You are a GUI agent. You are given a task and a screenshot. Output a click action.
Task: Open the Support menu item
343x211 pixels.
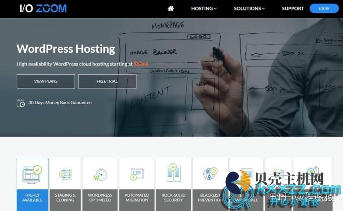pyautogui.click(x=293, y=9)
